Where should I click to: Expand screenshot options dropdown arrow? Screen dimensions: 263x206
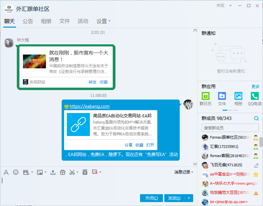coord(77,172)
